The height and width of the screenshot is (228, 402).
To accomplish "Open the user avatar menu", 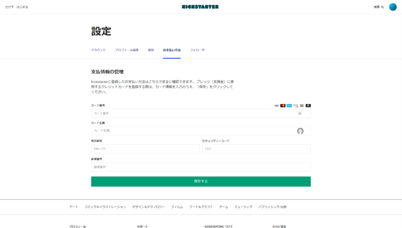I will click(393, 7).
